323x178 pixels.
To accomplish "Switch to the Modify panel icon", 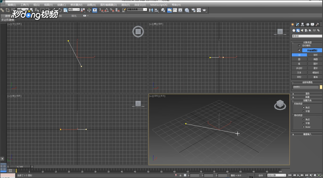I will tap(298, 24).
